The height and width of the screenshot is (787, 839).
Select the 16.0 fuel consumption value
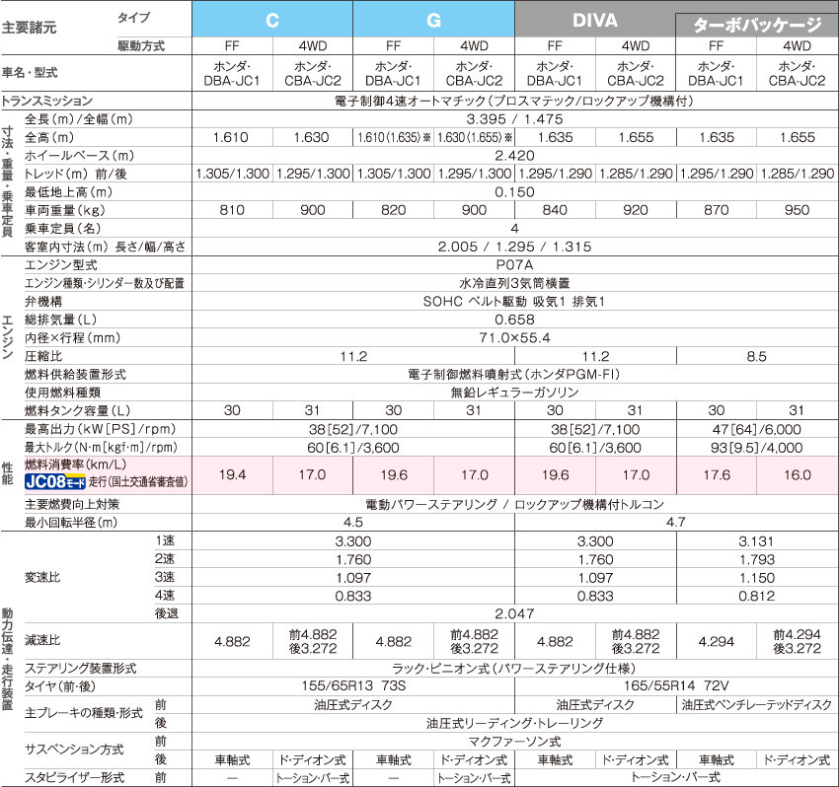click(797, 474)
